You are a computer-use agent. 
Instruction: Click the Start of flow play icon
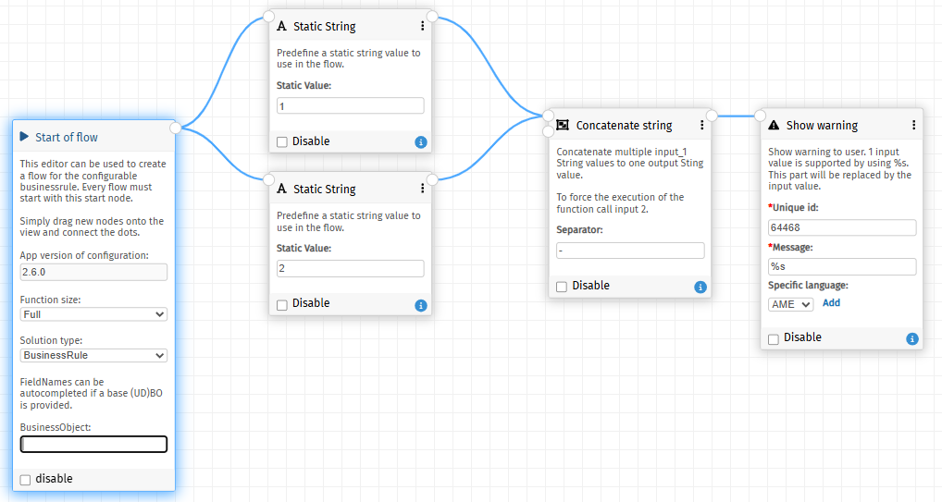pos(24,136)
